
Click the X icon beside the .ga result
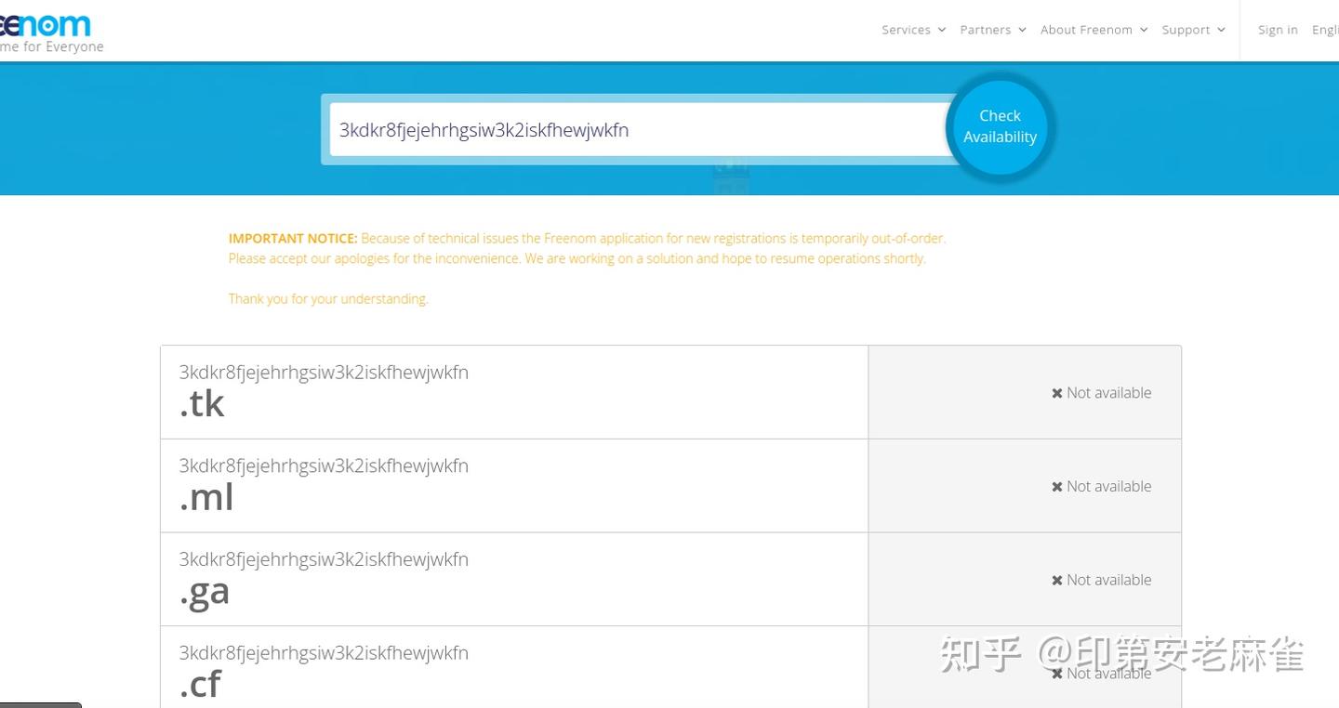click(1056, 579)
